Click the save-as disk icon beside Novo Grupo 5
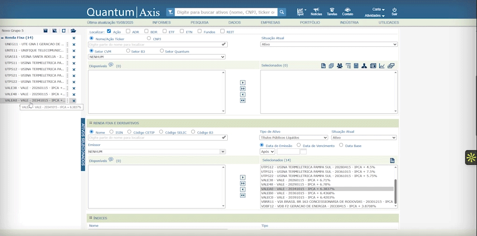This screenshot has width=477, height=236. [x=54, y=31]
